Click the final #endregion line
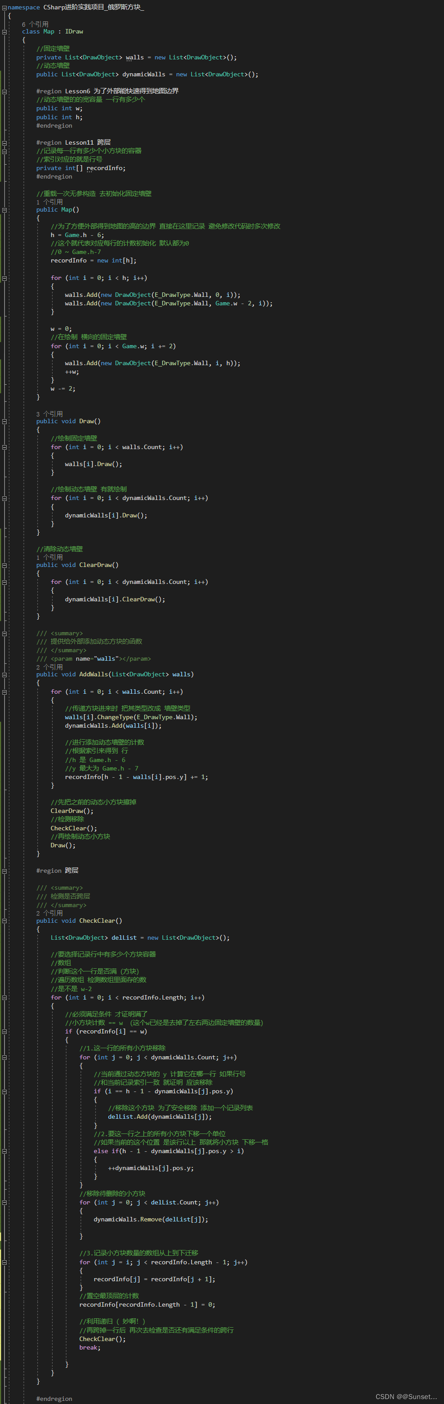The height and width of the screenshot is (1404, 444). (x=54, y=1399)
